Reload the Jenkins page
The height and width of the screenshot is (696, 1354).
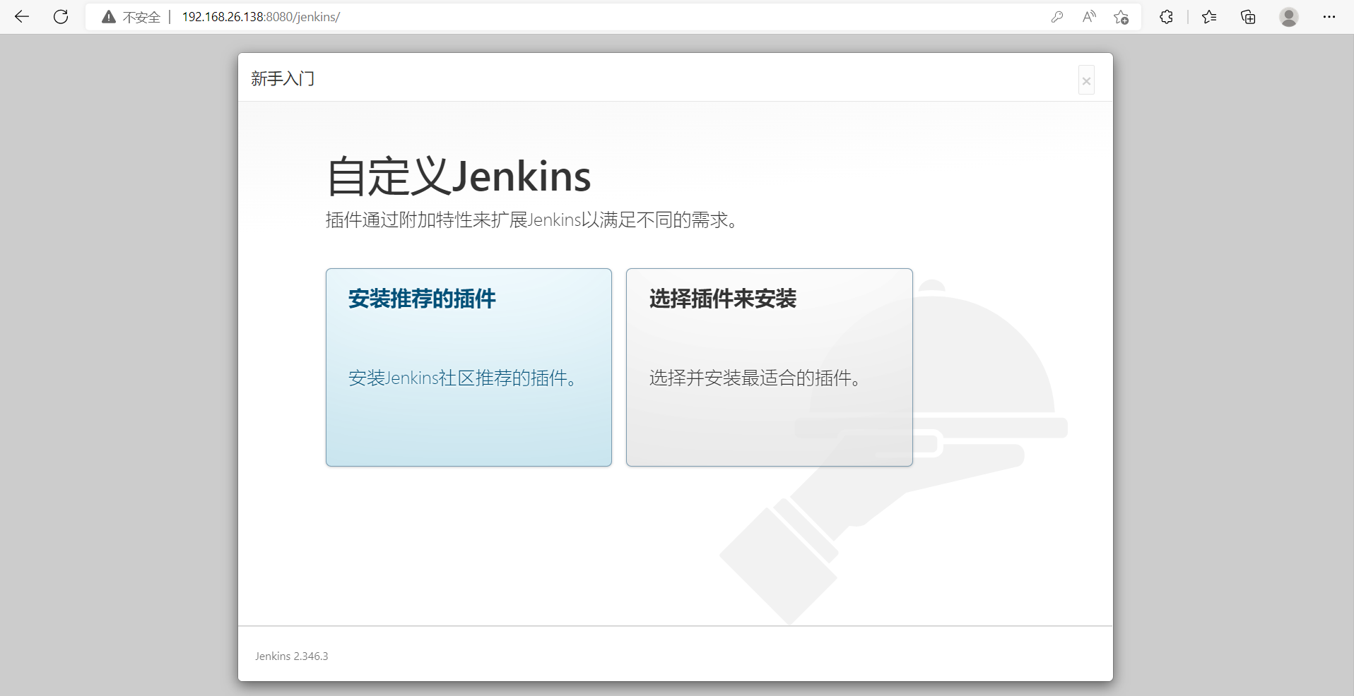61,17
